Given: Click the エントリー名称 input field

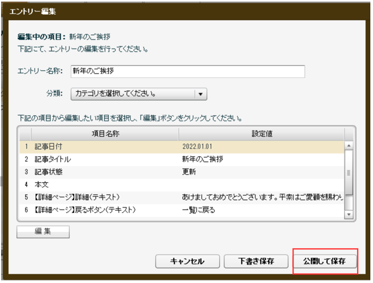Looking at the screenshot, I should pos(188,71).
